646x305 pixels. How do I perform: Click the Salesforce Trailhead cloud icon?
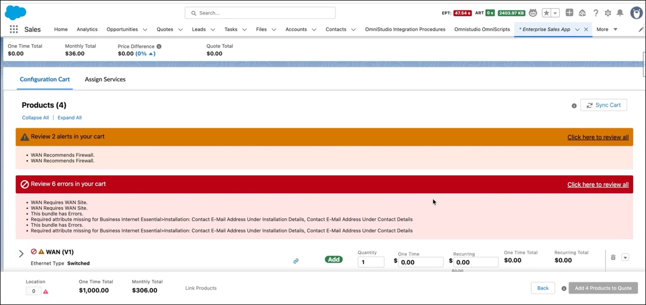pyautogui.click(x=582, y=13)
